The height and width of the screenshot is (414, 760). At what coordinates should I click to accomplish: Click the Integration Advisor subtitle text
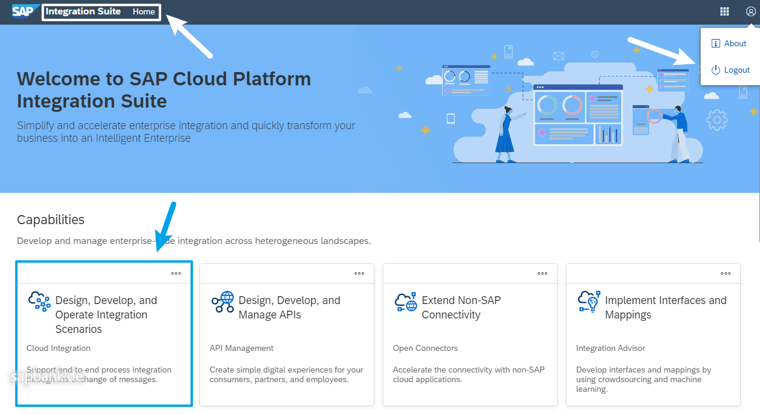pos(611,348)
